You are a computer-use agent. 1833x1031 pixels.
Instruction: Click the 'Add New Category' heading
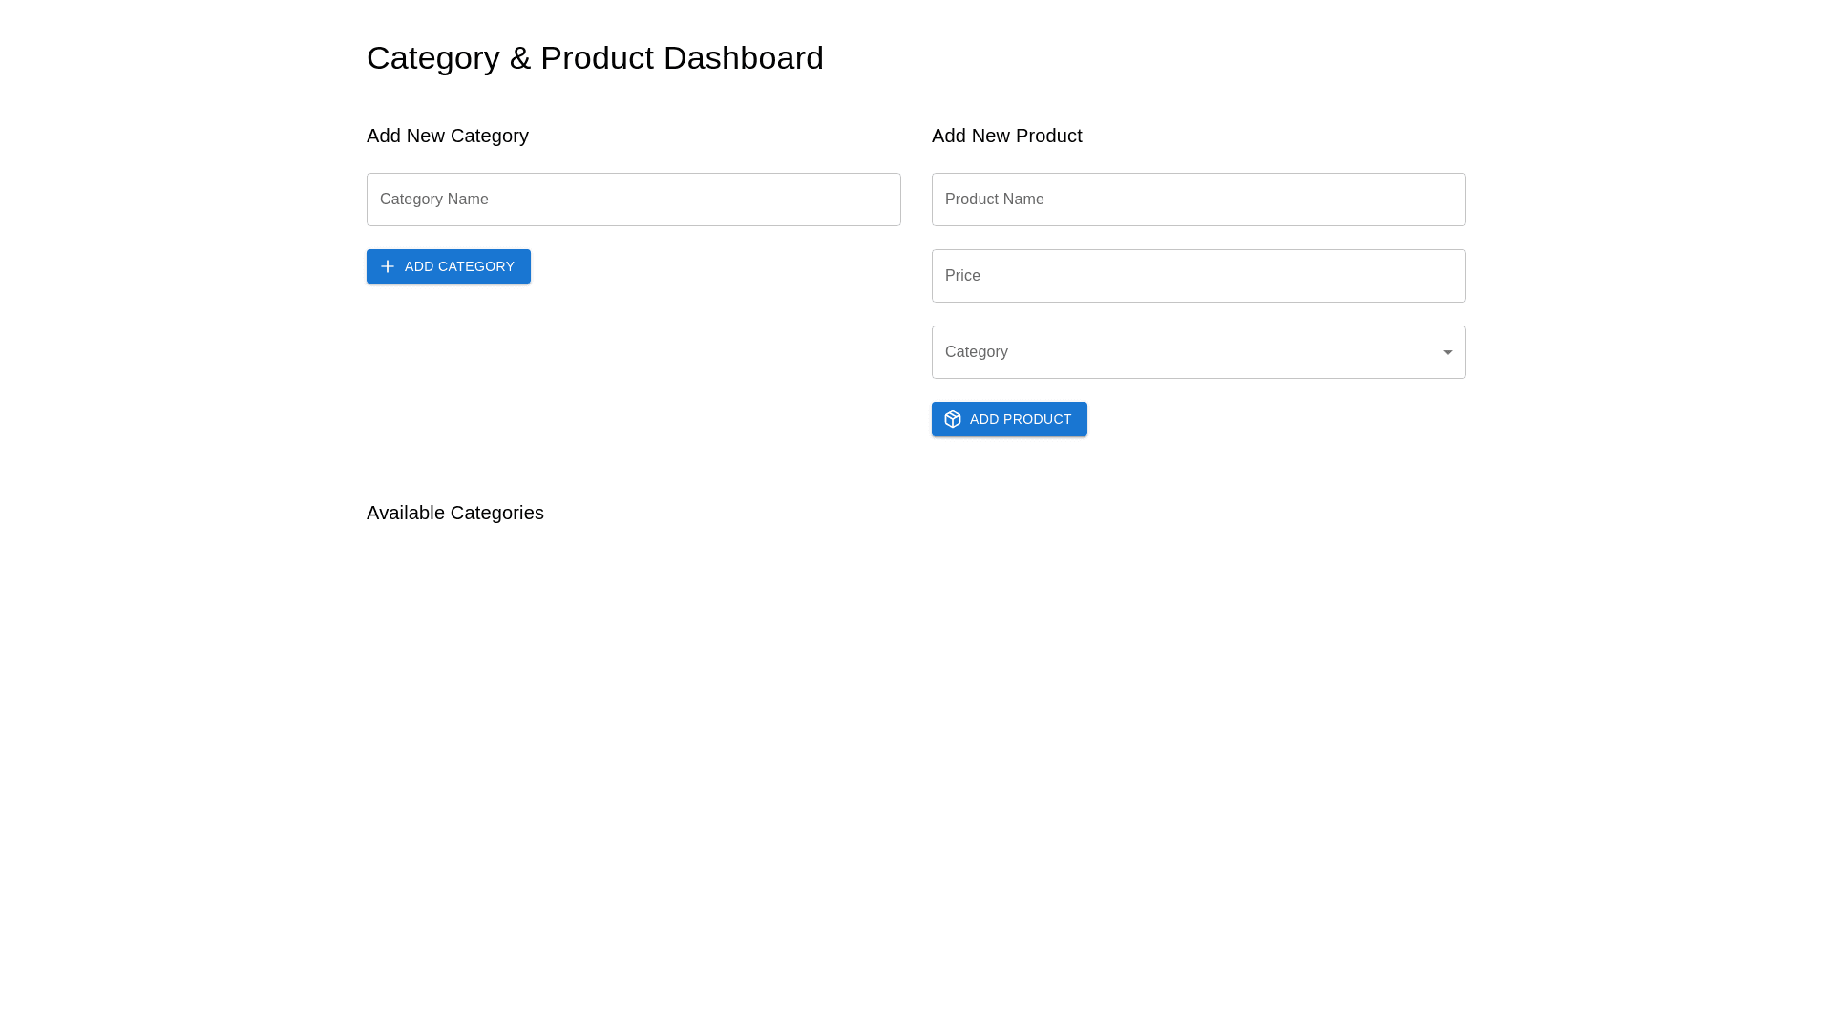pos(447,136)
